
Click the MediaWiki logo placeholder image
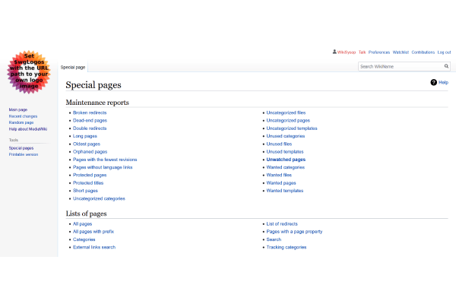point(29,72)
